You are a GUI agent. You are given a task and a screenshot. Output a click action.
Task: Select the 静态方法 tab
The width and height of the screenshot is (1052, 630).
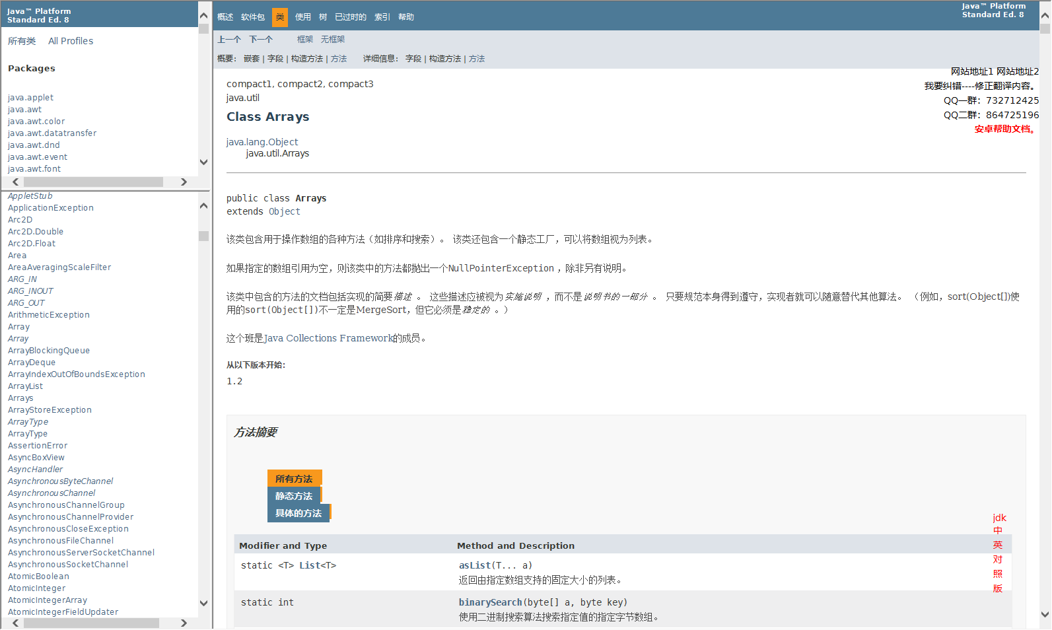[x=294, y=496]
